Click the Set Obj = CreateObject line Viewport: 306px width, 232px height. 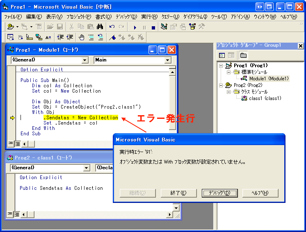tap(86, 107)
